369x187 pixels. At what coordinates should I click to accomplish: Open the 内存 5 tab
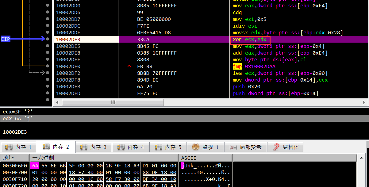tap(168, 147)
